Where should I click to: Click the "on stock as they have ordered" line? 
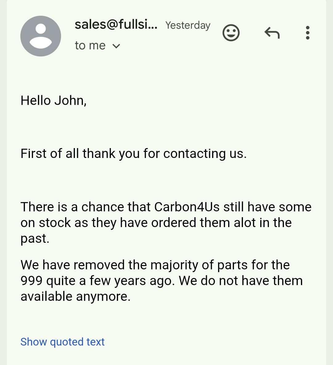pyautogui.click(x=156, y=223)
